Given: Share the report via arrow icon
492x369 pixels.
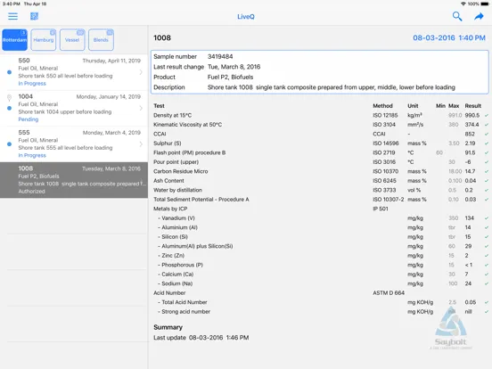Looking at the screenshot, I should click(x=479, y=16).
